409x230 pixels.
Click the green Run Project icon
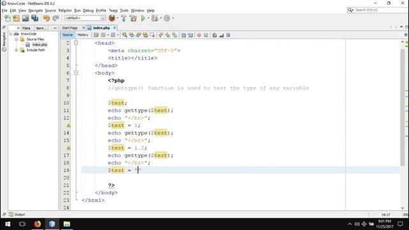(x=143, y=19)
